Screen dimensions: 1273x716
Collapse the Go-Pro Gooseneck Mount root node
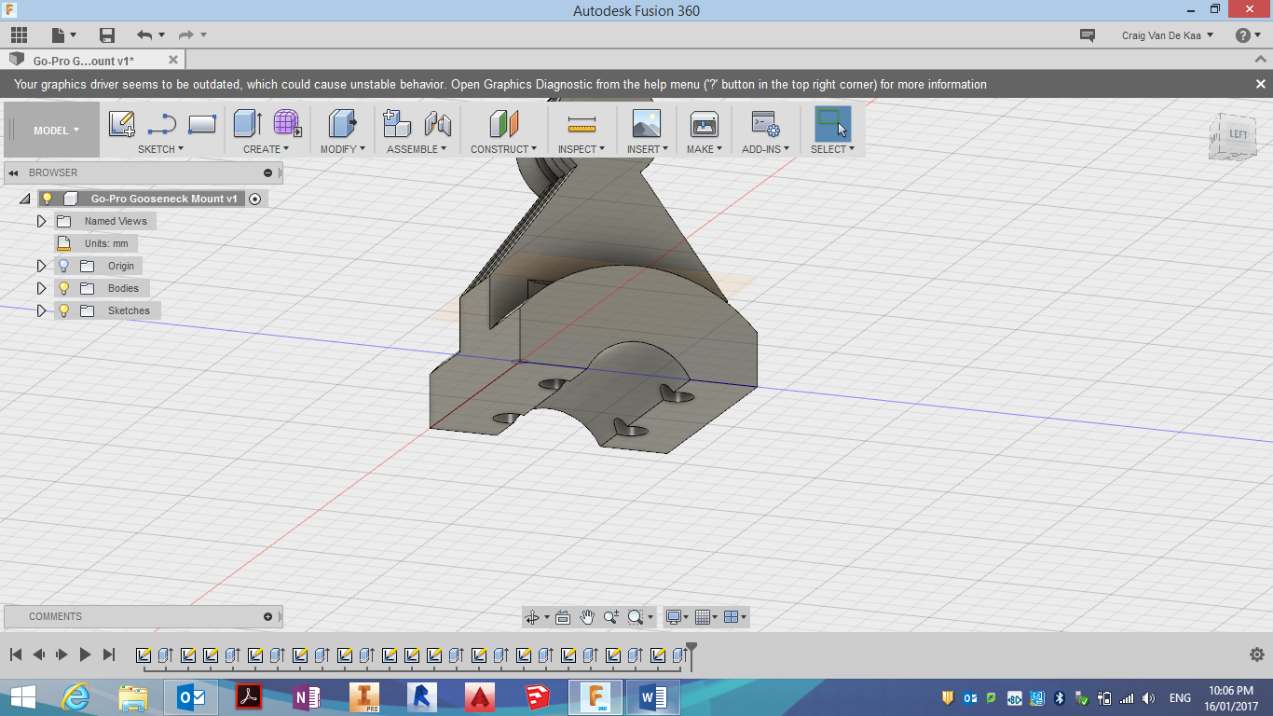click(24, 199)
